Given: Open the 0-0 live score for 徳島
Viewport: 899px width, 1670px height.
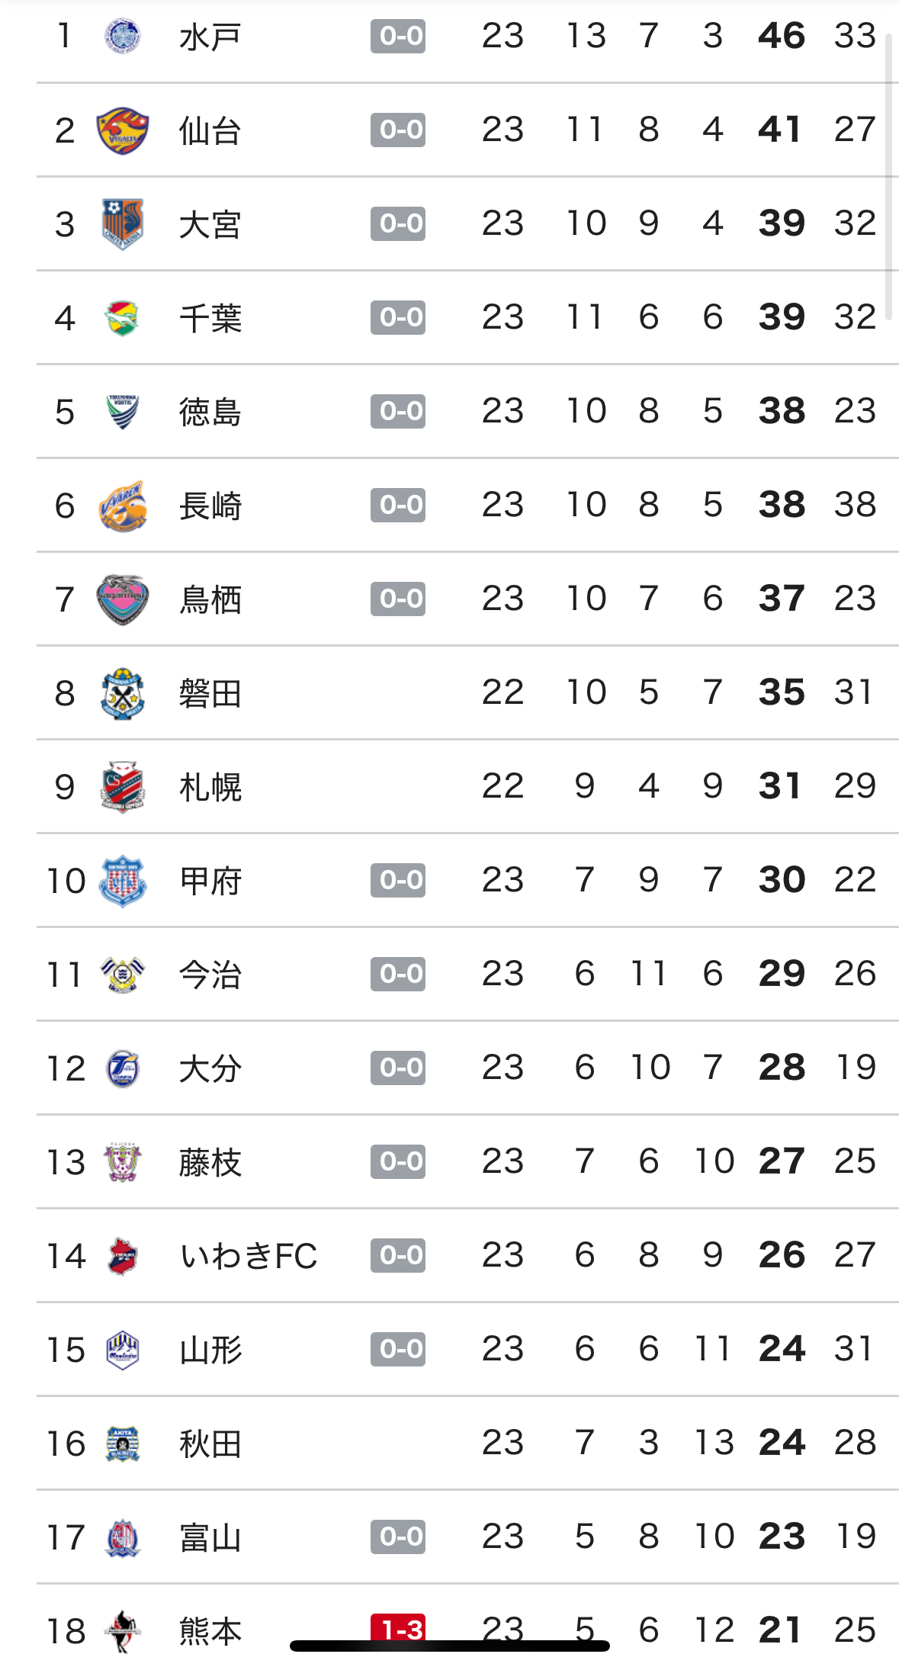Looking at the screenshot, I should (398, 411).
